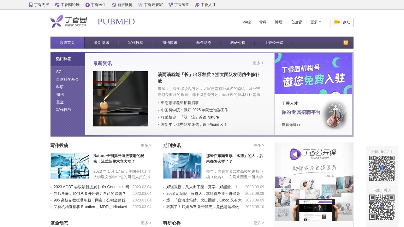The height and width of the screenshot is (227, 404).
Task: Click the 丁香医生 plus icon
Action: coord(87,5)
